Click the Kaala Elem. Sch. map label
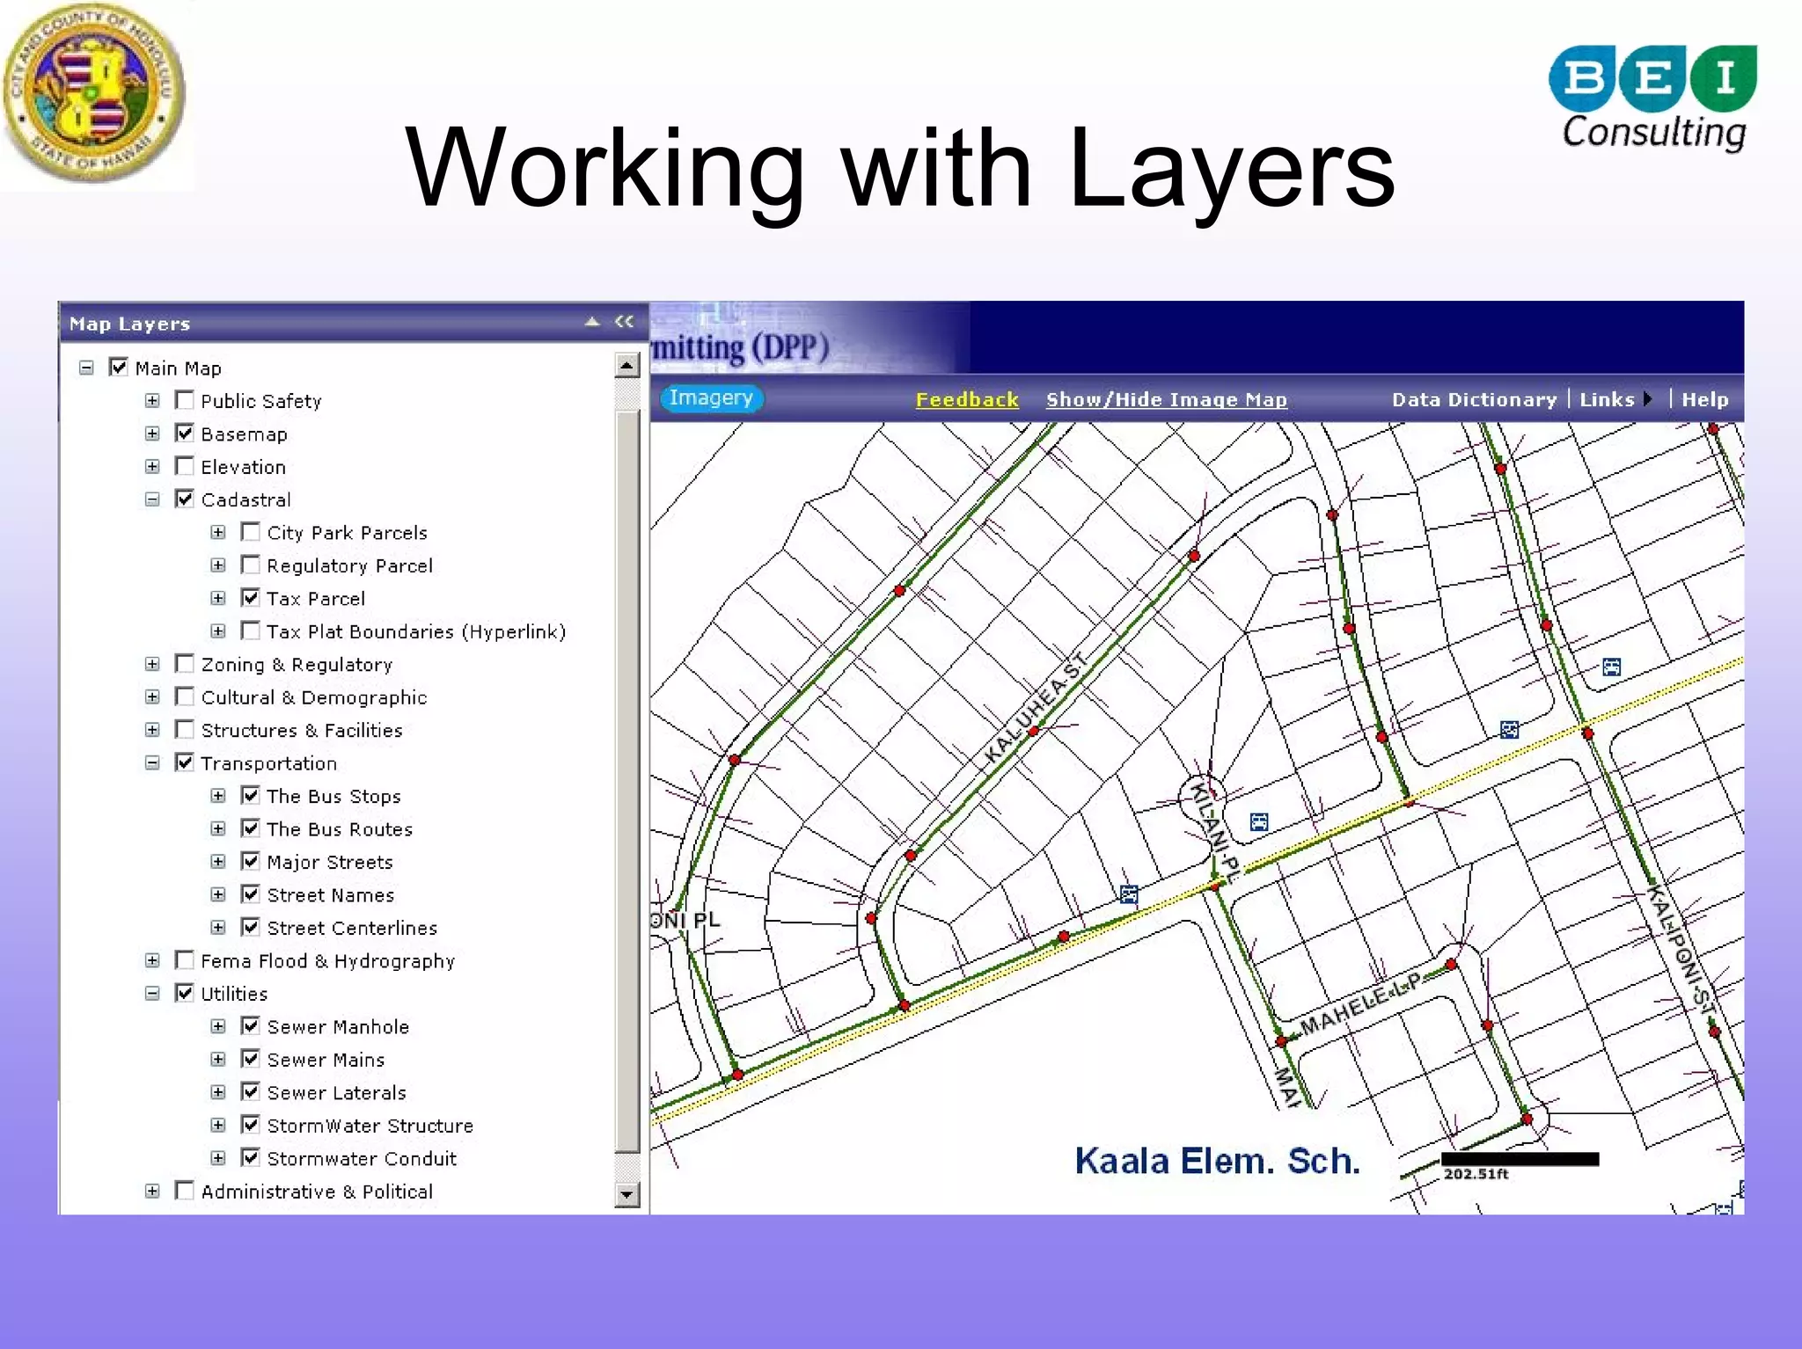The height and width of the screenshot is (1349, 1802). [x=1217, y=1161]
